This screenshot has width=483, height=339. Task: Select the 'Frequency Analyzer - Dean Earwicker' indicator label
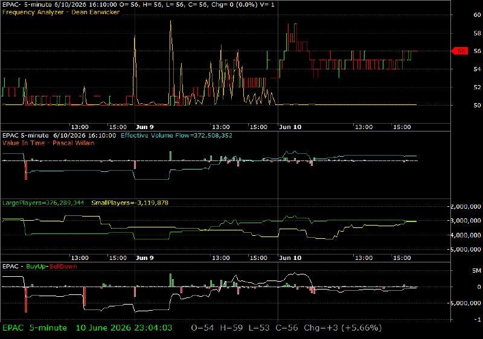(61, 12)
